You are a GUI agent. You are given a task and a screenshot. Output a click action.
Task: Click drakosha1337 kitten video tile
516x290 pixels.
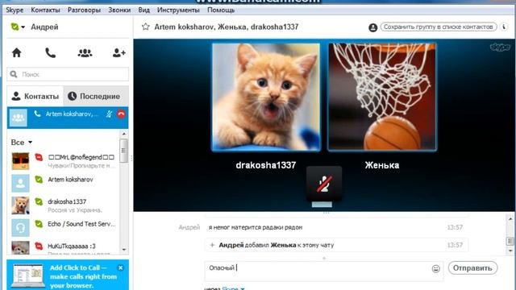[266, 97]
